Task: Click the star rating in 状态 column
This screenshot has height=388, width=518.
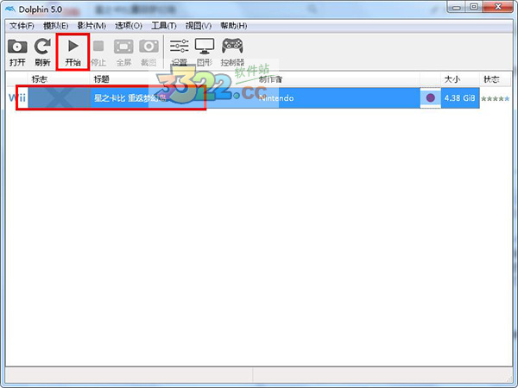Action: [x=495, y=98]
